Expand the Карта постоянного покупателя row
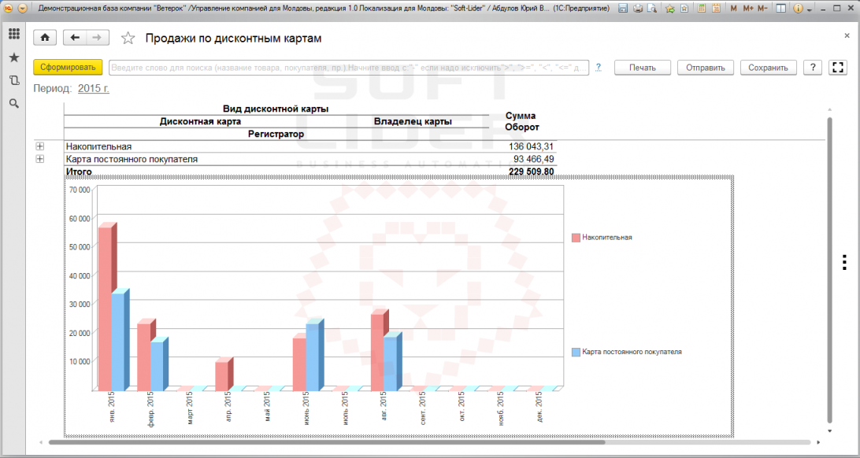Image resolution: width=860 pixels, height=458 pixels. click(39, 159)
